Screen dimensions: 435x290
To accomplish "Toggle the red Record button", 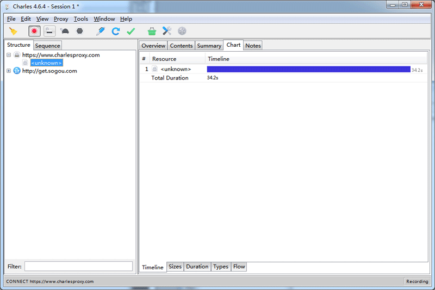I will point(34,31).
